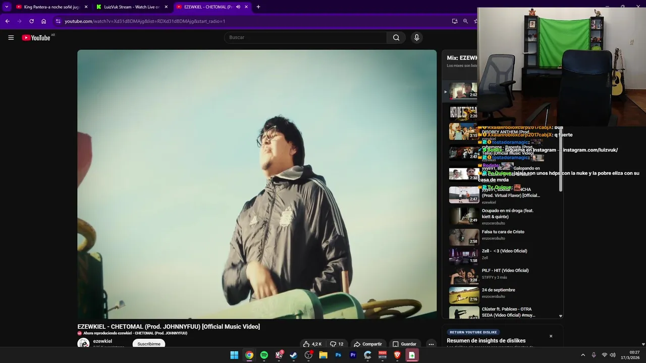
Task: Play the 24 de septiembre video
Action: tap(498, 290)
